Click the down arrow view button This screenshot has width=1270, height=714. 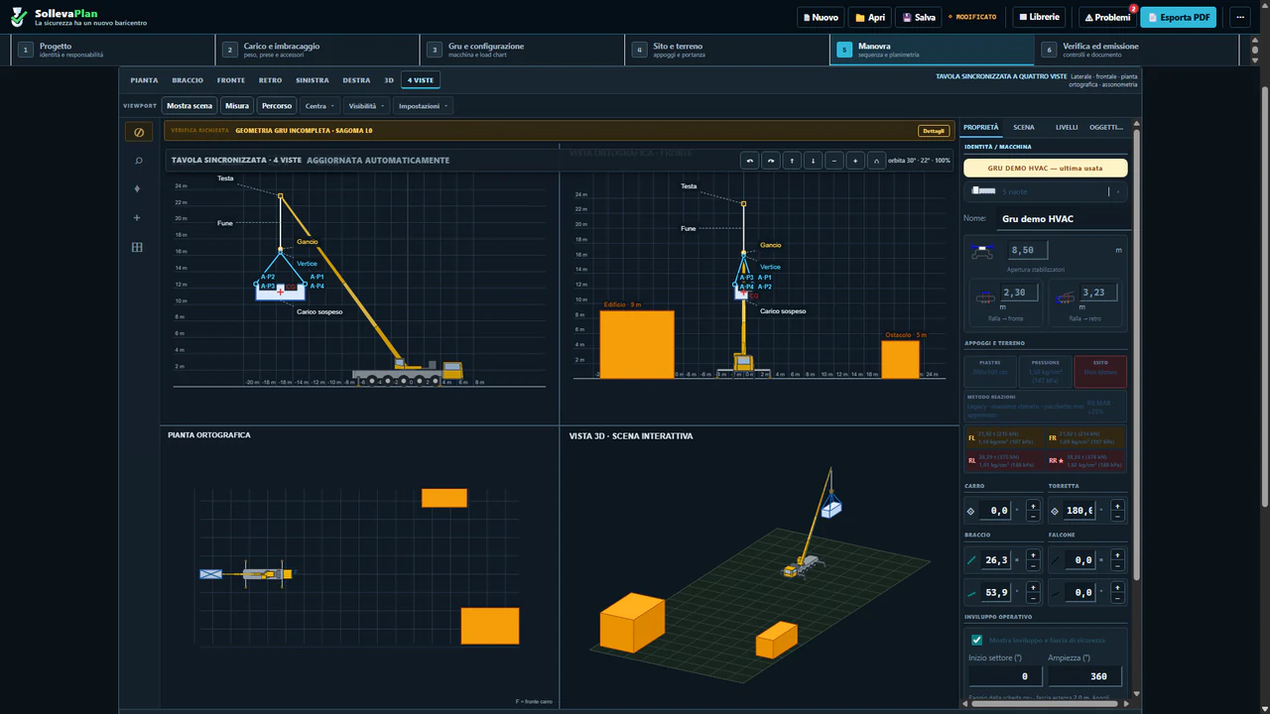(813, 161)
